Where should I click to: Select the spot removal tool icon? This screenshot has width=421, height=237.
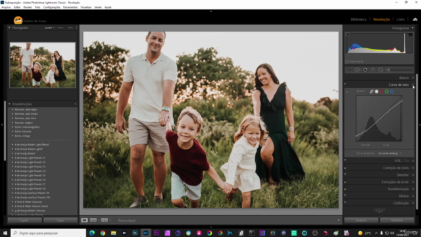(357, 70)
